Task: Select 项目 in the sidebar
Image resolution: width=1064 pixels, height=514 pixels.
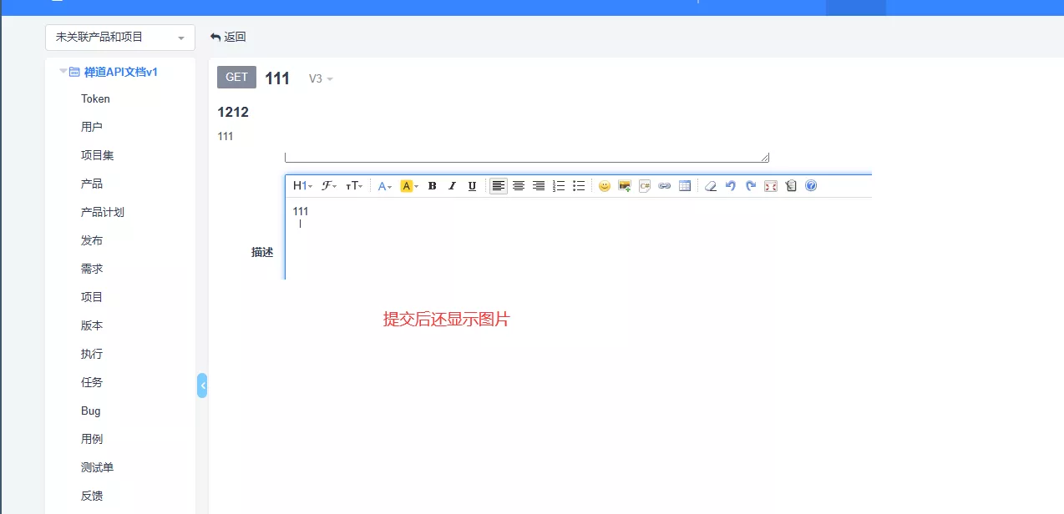Action: point(92,297)
